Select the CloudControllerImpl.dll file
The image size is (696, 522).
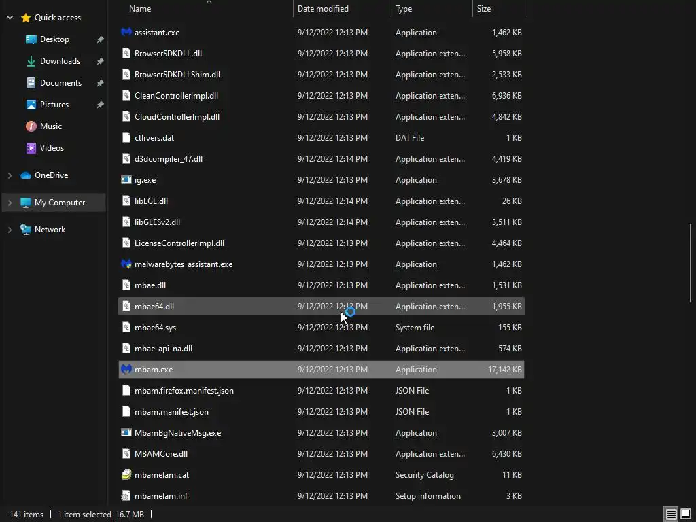(321, 117)
